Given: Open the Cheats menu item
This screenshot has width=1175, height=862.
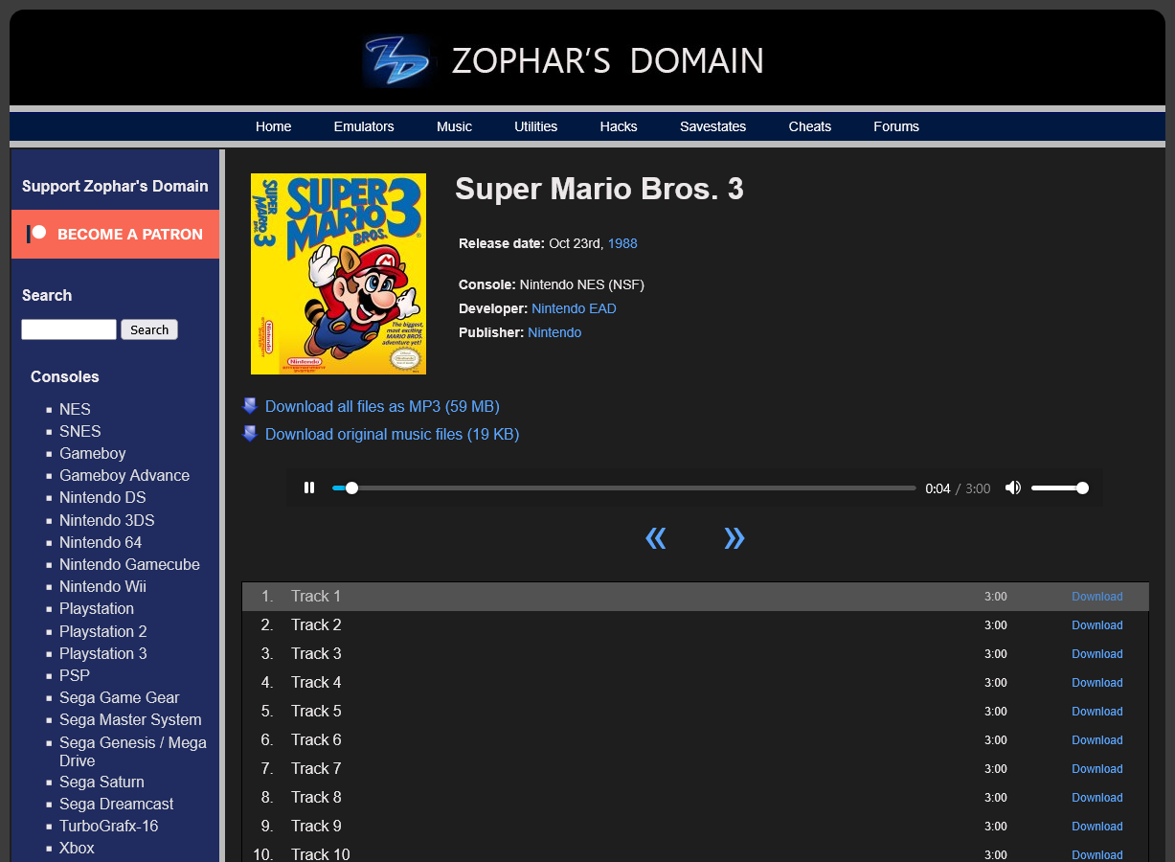Looking at the screenshot, I should (810, 126).
